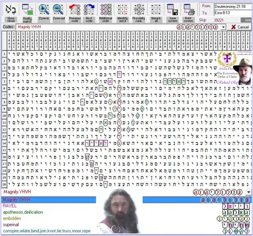
Task: Open the Modify matrix tool
Action: coord(27,9)
